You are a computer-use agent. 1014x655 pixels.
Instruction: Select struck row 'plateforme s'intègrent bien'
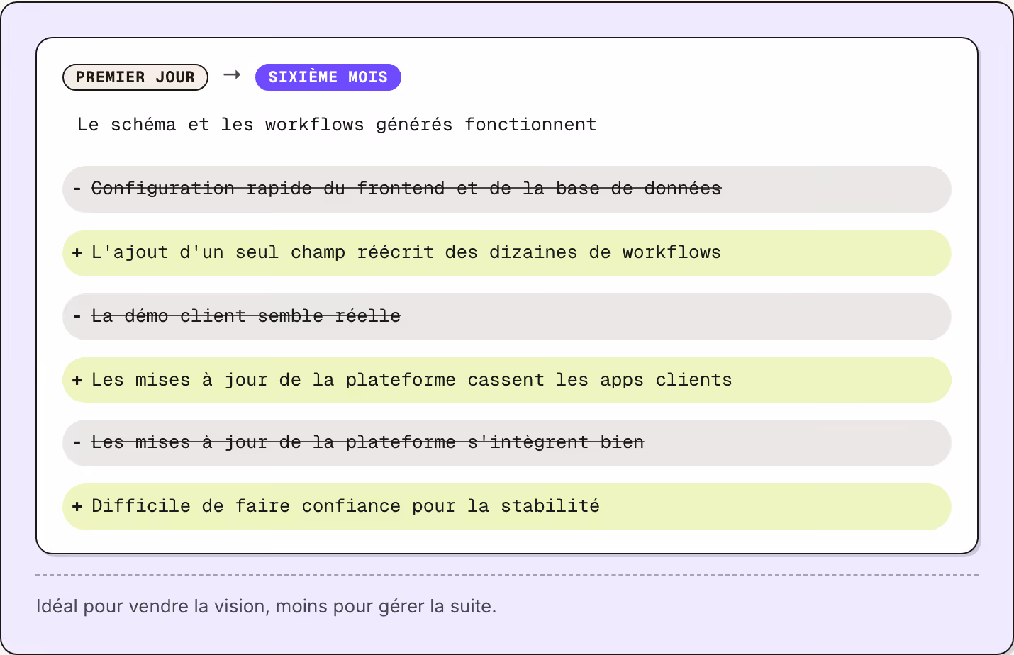pos(507,443)
